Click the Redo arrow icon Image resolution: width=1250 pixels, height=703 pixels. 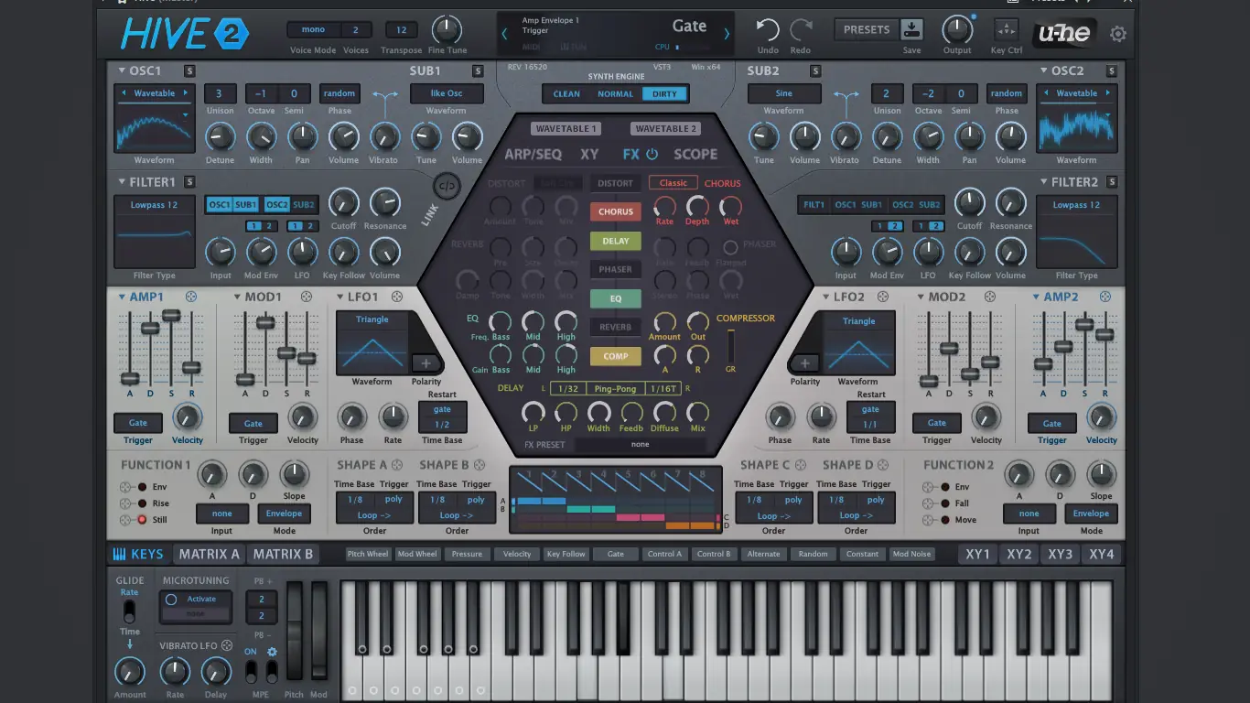tap(801, 30)
